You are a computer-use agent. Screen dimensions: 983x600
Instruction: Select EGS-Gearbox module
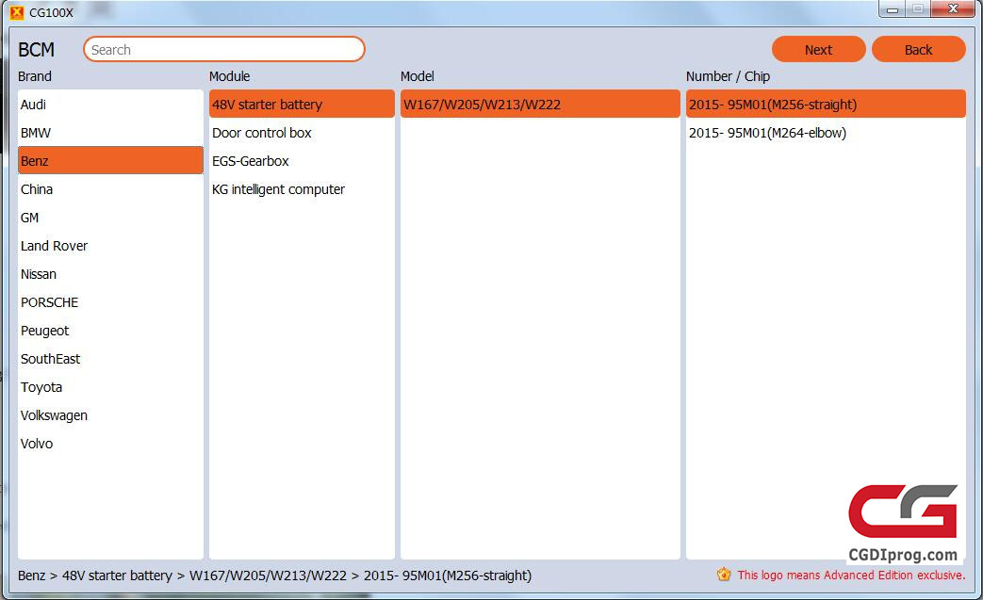pos(302,160)
